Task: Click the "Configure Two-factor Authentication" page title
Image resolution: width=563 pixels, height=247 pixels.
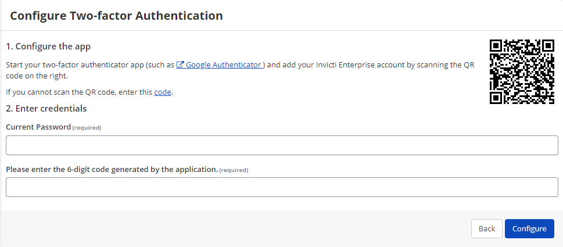Action: [116, 16]
